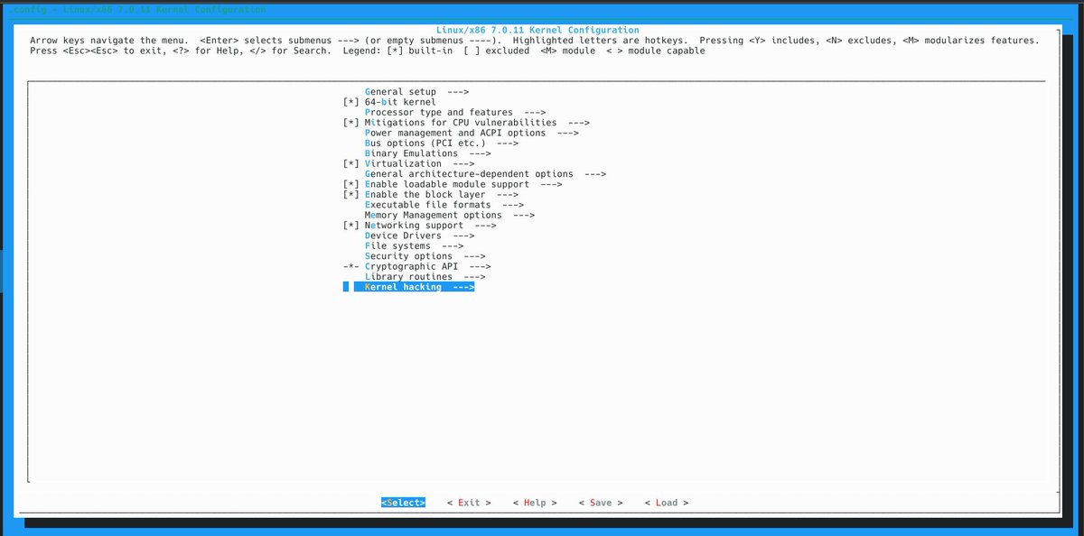
Task: Click Mitigations for CPU vulnerabilities label
Action: [461, 123]
